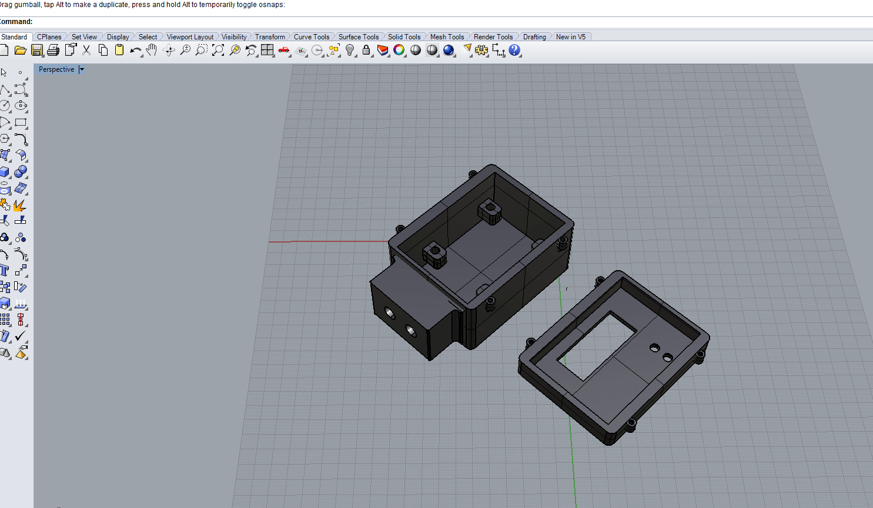Viewport: 873px width, 508px height.
Task: Undo the last action
Action: pyautogui.click(x=135, y=51)
